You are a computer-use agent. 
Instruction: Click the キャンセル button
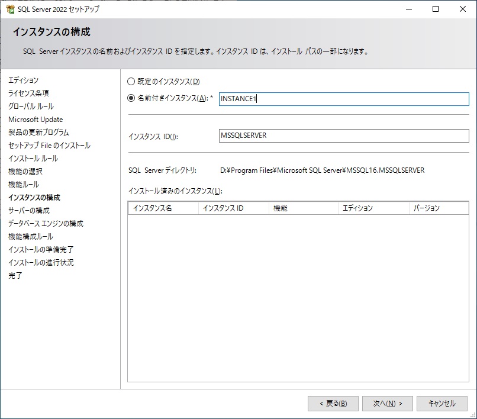pos(441,404)
